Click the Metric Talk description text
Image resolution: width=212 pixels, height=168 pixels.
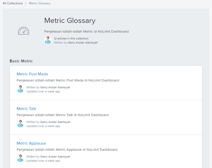(63, 115)
